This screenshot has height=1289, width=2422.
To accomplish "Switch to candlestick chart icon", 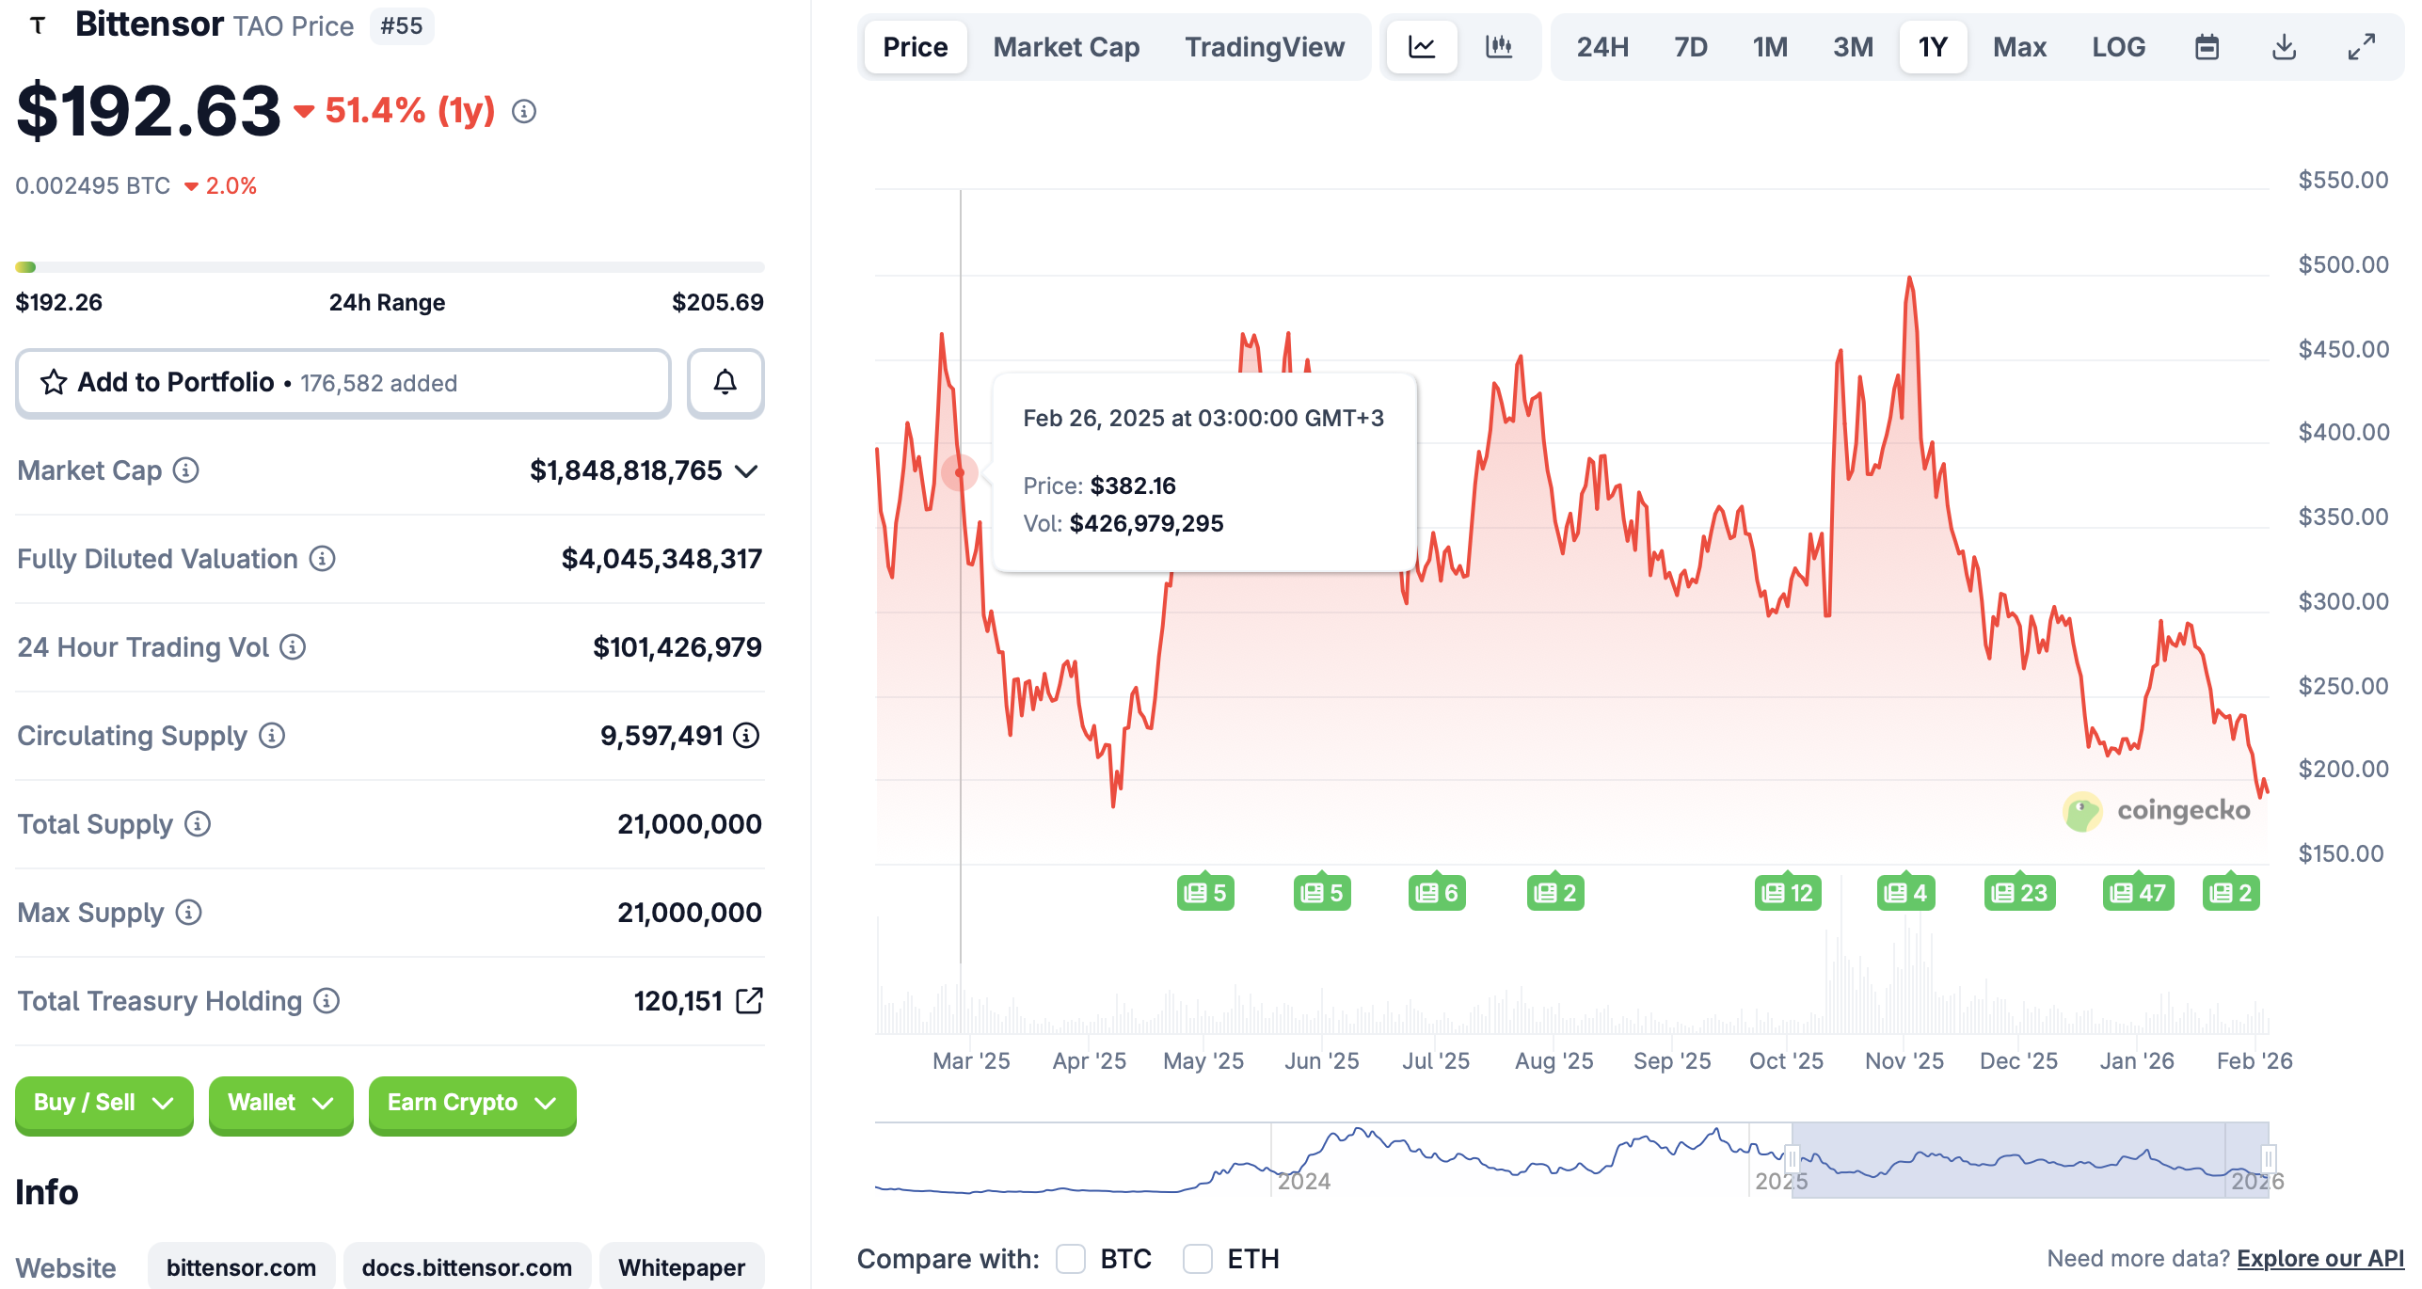I will pyautogui.click(x=1498, y=47).
